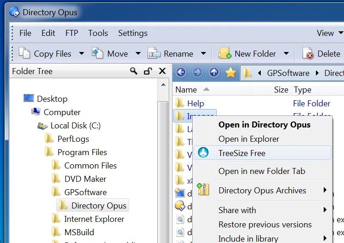Image resolution: width=344 pixels, height=243 pixels.
Task: Open the File menu
Action: point(25,33)
